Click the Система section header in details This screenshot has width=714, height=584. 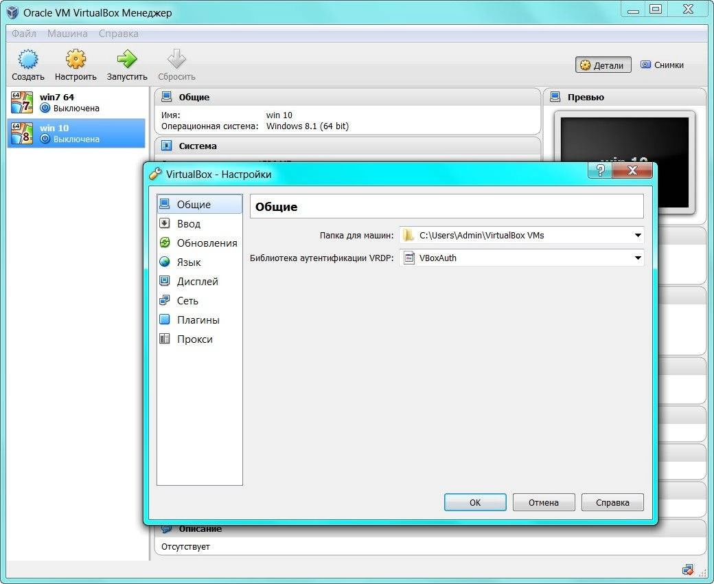pos(347,146)
